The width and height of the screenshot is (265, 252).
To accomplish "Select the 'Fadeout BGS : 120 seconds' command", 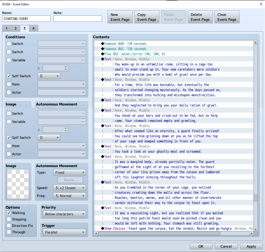I will (174, 49).
